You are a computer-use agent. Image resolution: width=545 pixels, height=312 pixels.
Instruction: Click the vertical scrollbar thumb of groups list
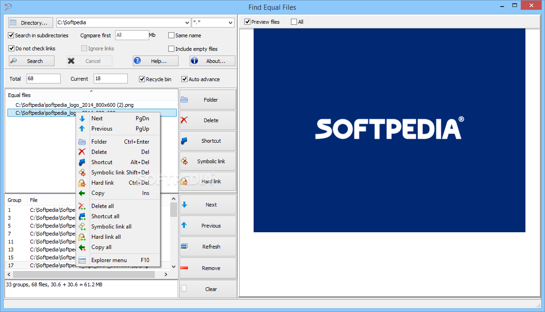173,209
